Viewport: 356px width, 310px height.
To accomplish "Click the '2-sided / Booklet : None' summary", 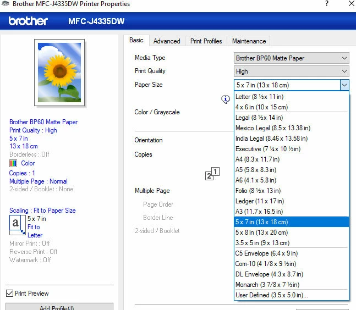I will (x=41, y=189).
